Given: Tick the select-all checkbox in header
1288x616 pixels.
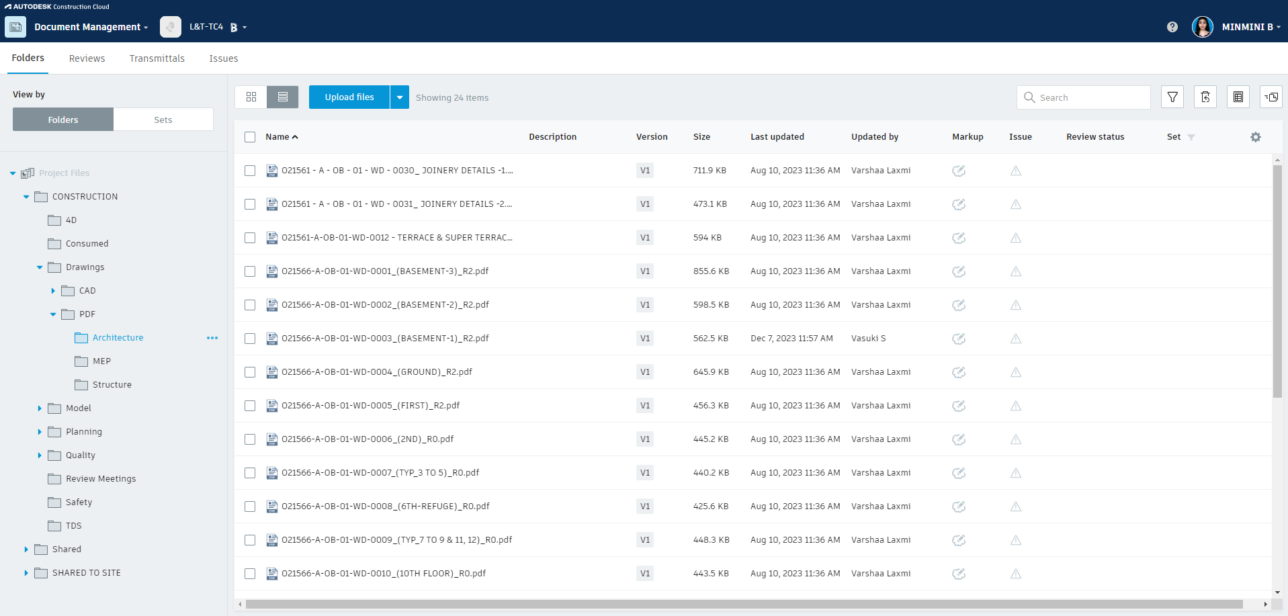Looking at the screenshot, I should [250, 137].
